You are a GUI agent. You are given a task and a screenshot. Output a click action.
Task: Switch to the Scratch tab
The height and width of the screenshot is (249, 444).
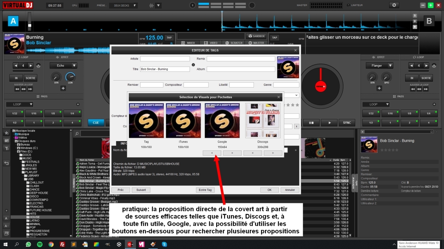pos(234,43)
